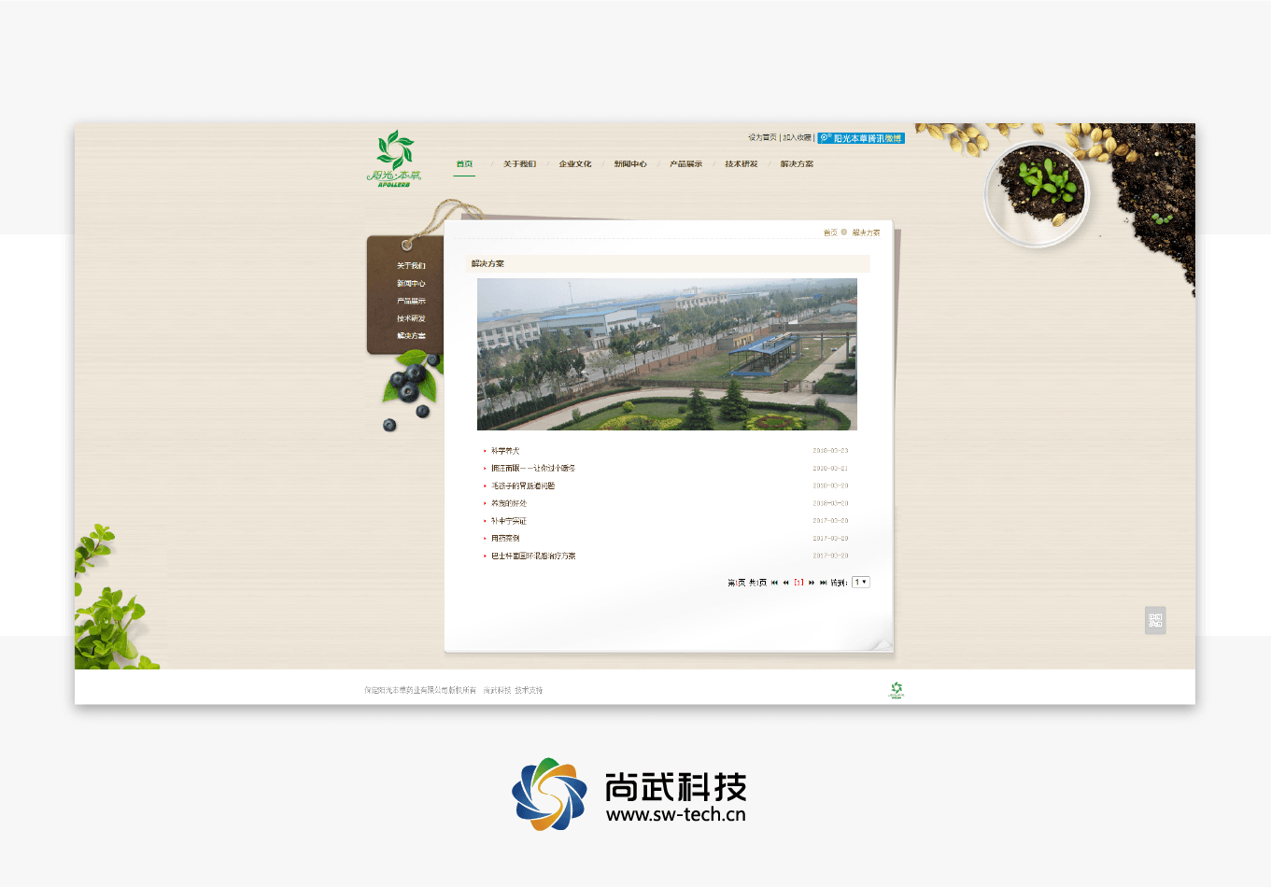The width and height of the screenshot is (1271, 887).
Task: Jump to the last page using pagination arrow
Action: (x=823, y=583)
